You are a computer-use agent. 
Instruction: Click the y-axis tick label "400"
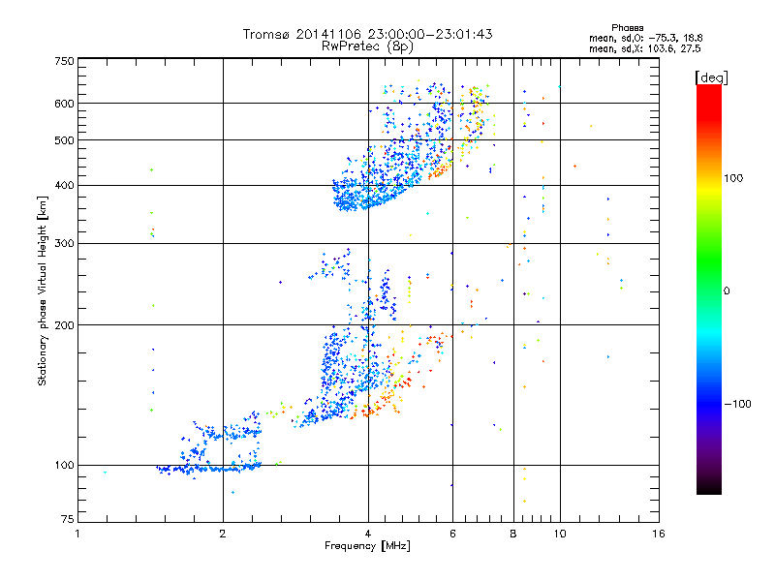click(64, 185)
